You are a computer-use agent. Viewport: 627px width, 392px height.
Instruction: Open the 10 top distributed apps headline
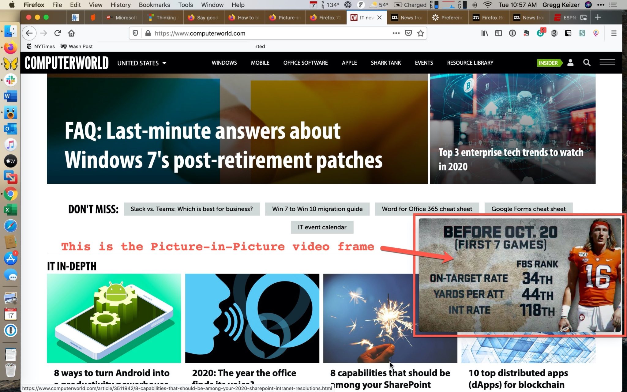[x=518, y=379]
